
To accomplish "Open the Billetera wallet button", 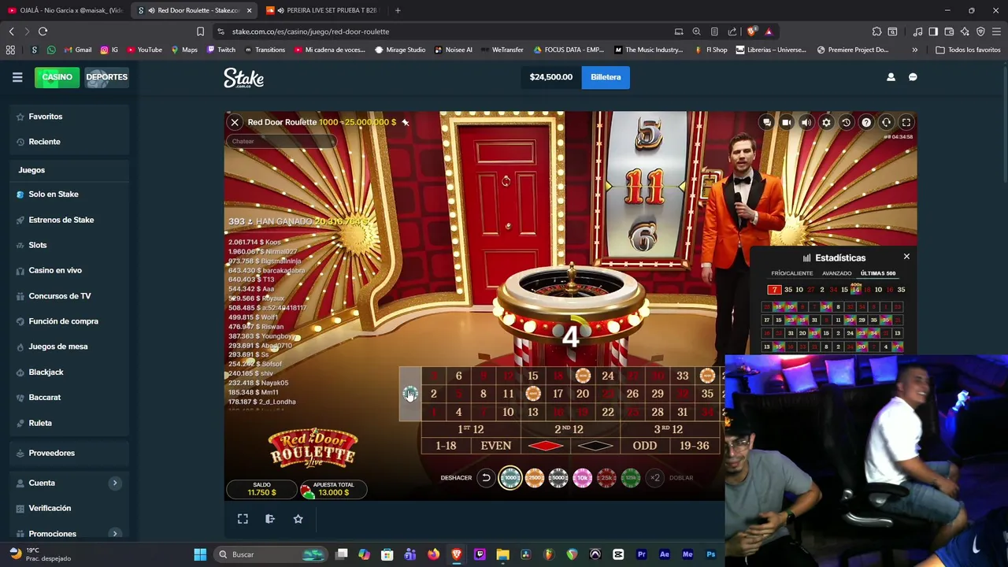I will point(606,77).
